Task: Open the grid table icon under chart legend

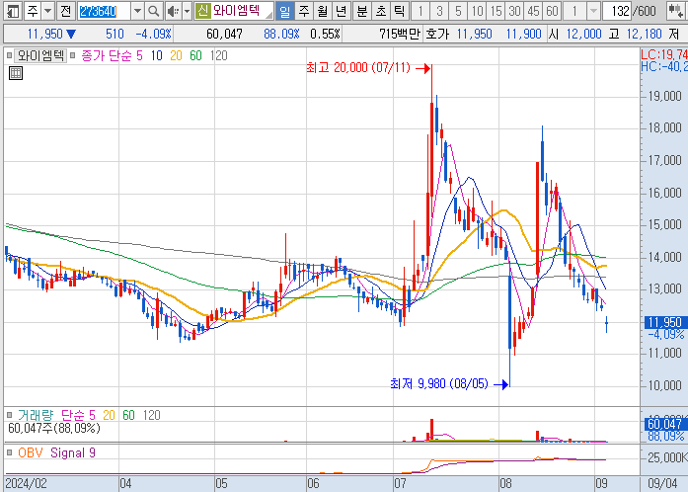Action: (16, 73)
